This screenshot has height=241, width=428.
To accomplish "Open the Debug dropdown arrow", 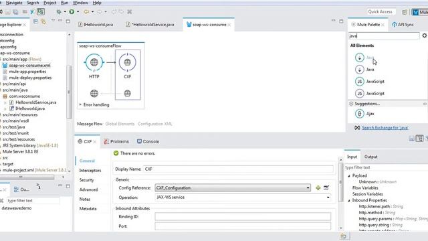I will click(x=65, y=12).
